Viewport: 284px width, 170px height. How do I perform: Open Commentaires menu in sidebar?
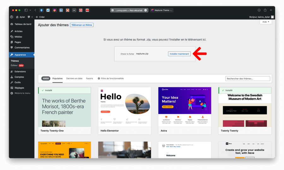[x=21, y=48]
